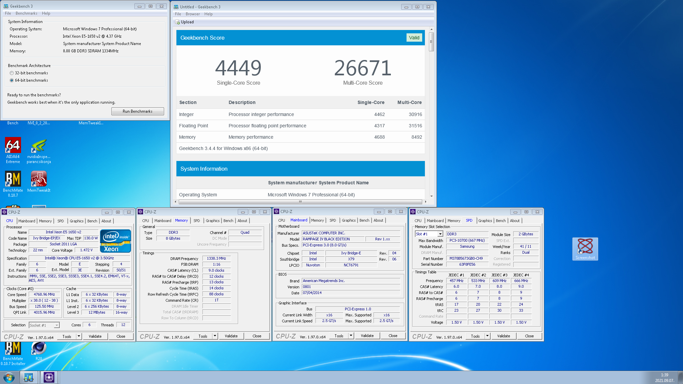Click the horizontal scrollbar in Geekbench results
The width and height of the screenshot is (683, 384).
pos(300,202)
